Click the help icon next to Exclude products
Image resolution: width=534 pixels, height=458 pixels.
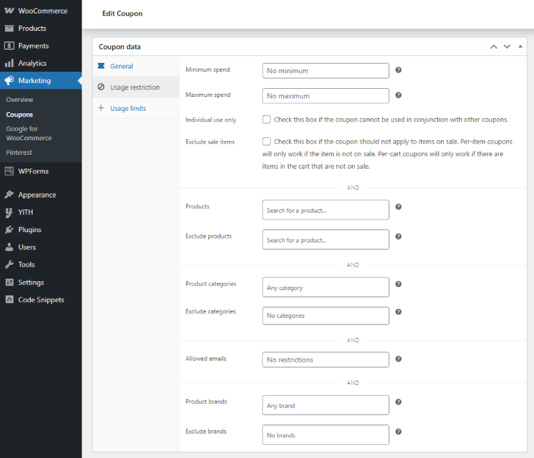398,237
